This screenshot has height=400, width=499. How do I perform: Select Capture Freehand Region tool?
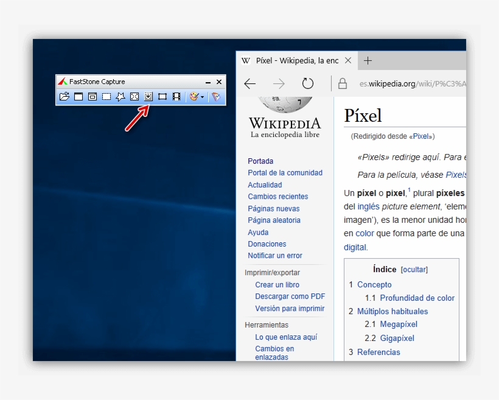[120, 96]
